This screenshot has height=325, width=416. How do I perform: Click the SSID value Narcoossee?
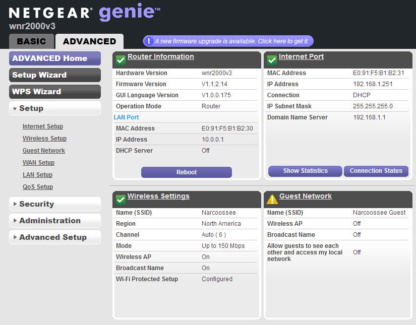pyautogui.click(x=219, y=213)
